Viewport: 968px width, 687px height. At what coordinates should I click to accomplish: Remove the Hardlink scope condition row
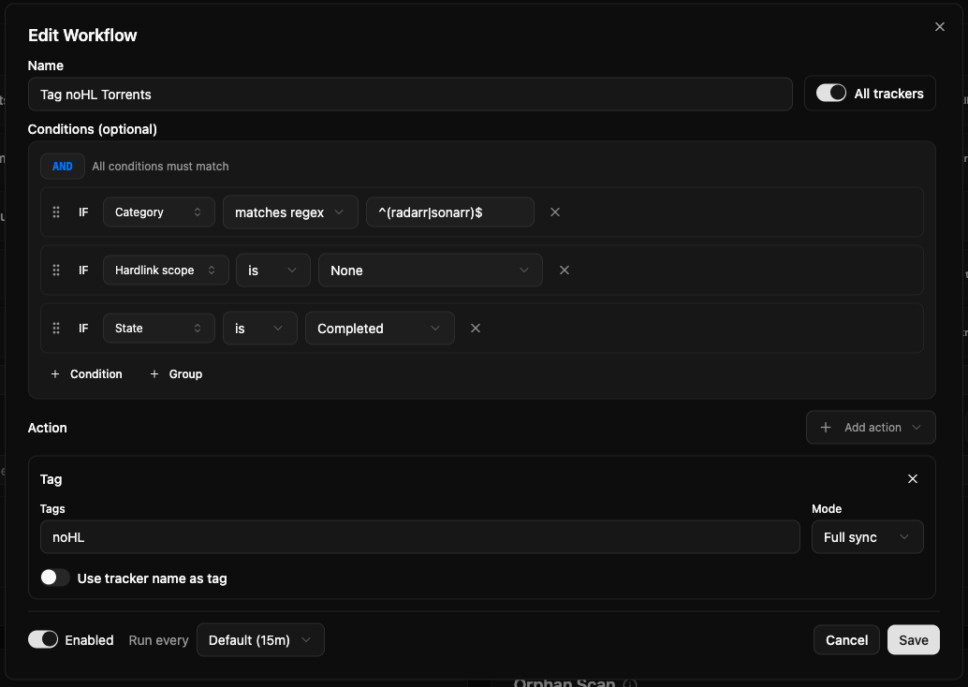(565, 270)
